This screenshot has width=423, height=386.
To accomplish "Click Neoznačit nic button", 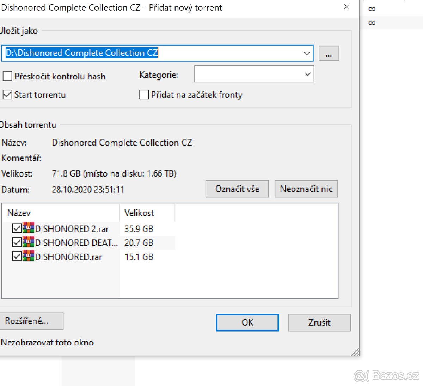I will (306, 189).
